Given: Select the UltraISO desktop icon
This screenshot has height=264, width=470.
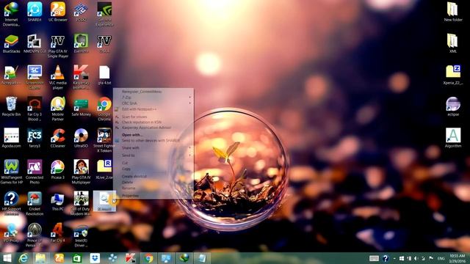Looking at the screenshot, I should pyautogui.click(x=81, y=138).
